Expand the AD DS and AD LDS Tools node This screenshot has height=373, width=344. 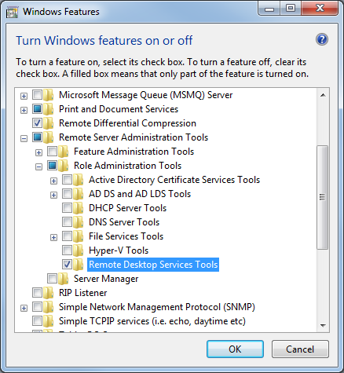tap(53, 195)
